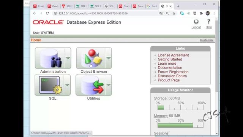Viewport: 243px width, 137px height.
Task: Click the Home breadcrumb
Action: (36, 40)
